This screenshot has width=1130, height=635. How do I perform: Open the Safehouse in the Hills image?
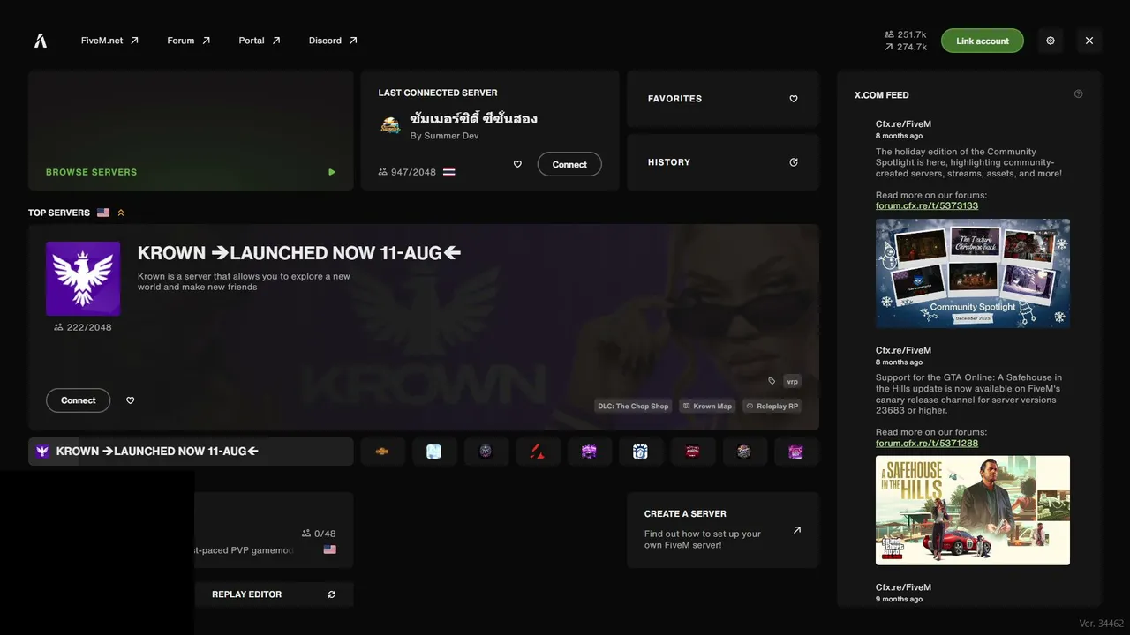coord(973,511)
